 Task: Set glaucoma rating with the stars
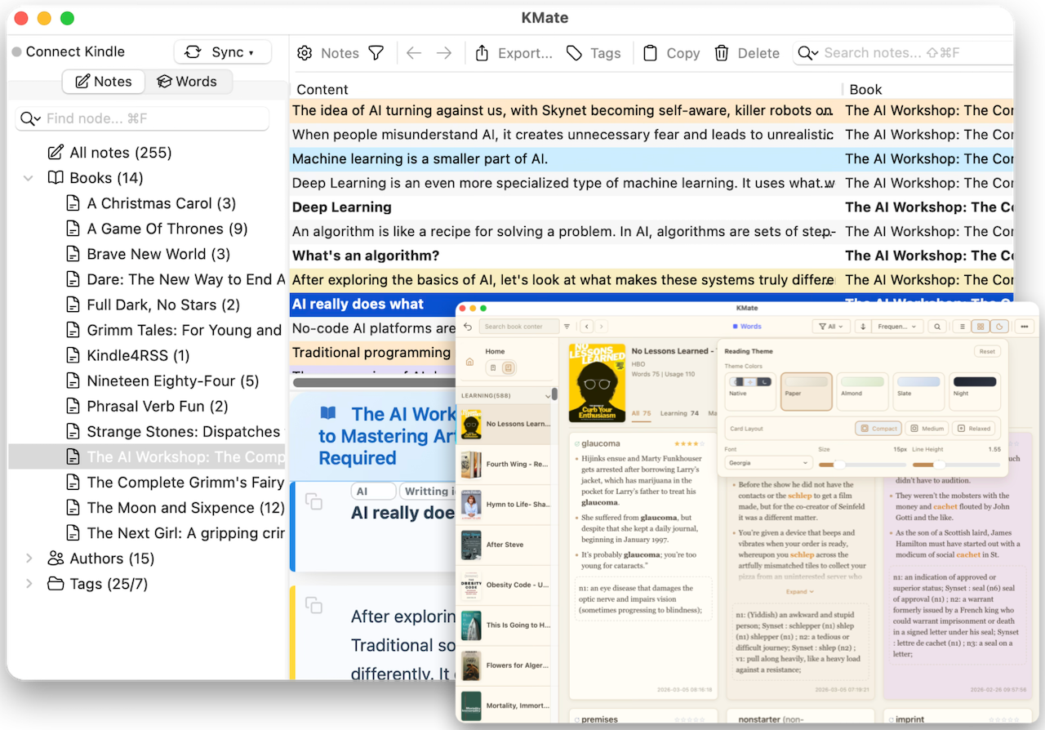point(689,444)
